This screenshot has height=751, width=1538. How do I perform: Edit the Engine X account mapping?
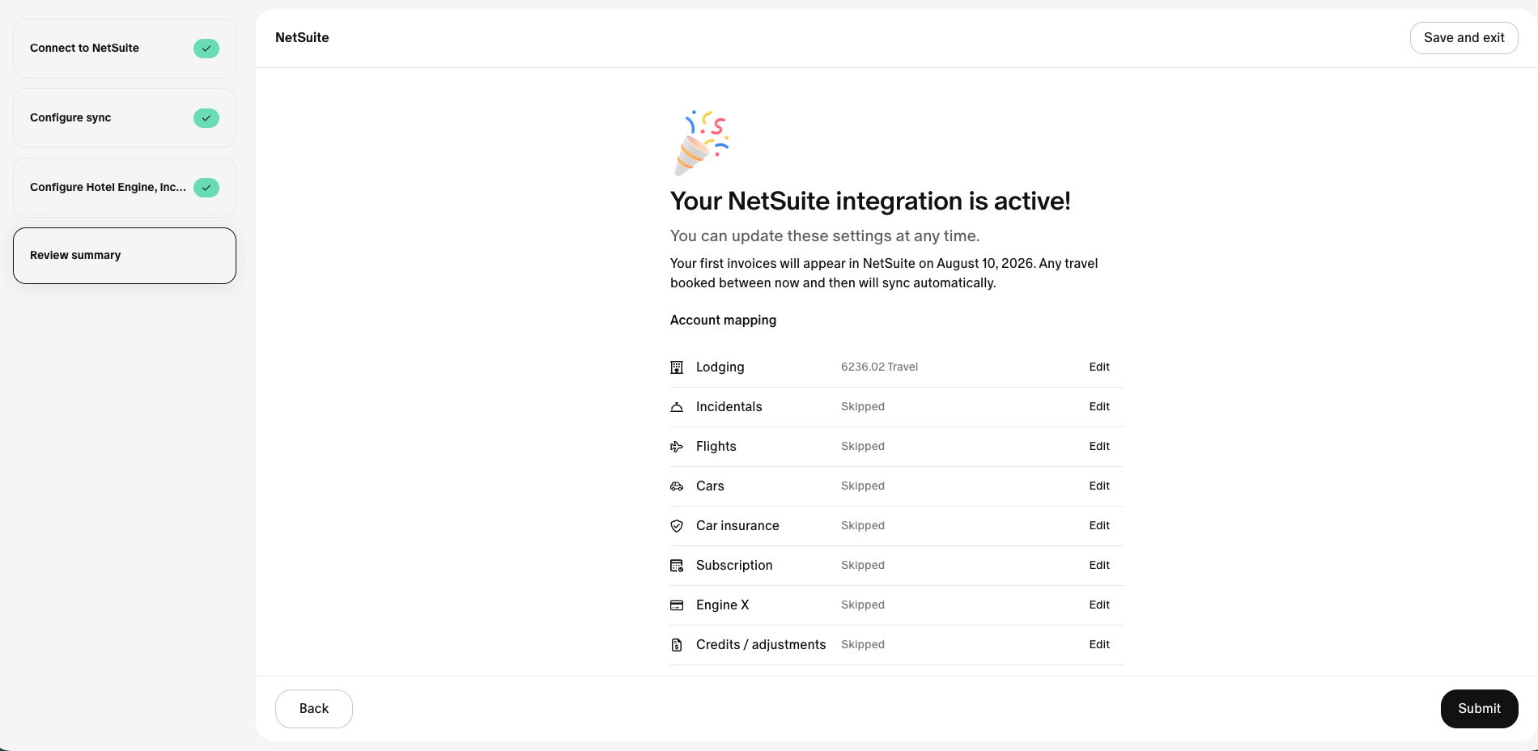(1099, 605)
